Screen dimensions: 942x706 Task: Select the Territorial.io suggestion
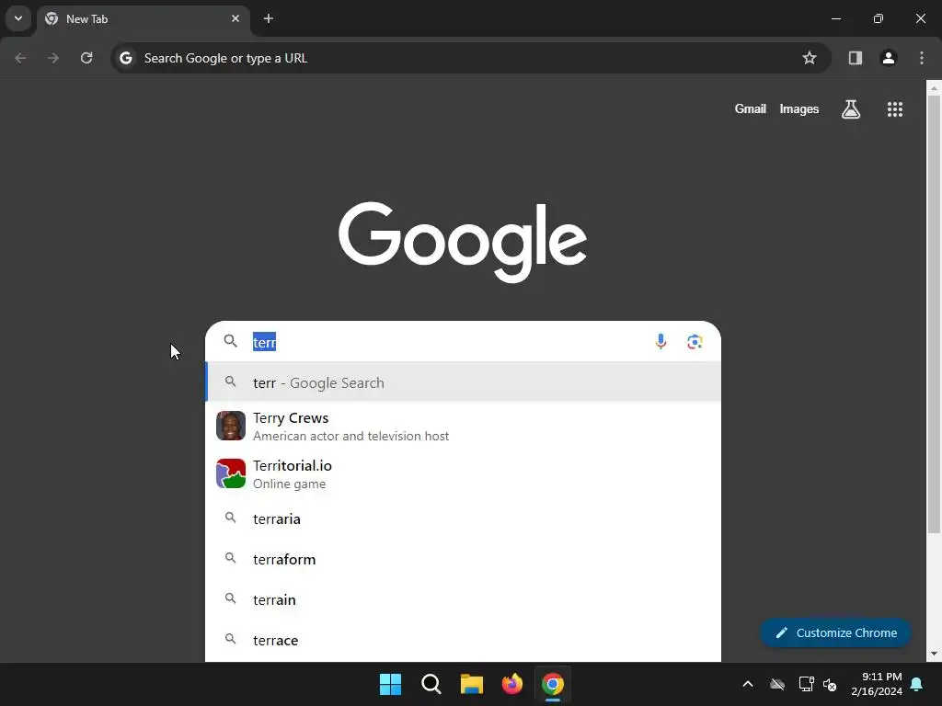coord(464,473)
